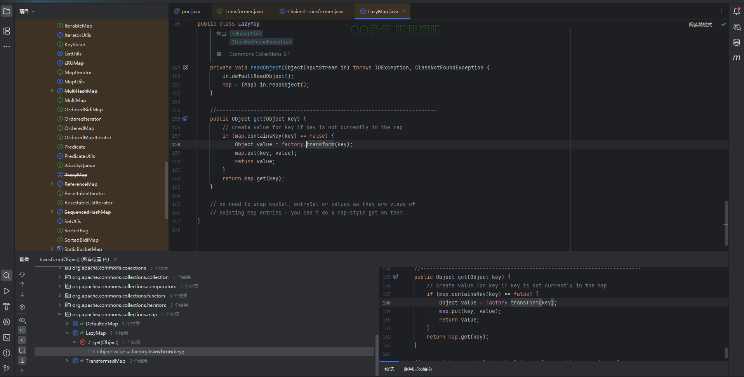Open the Build hammer tool window
The image size is (744, 377).
coord(7,306)
